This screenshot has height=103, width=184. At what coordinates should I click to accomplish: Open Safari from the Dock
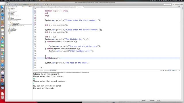(x=3, y=15)
